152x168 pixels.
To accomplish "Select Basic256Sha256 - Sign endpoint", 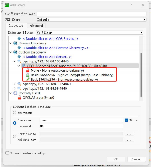I will click(x=64, y=79).
